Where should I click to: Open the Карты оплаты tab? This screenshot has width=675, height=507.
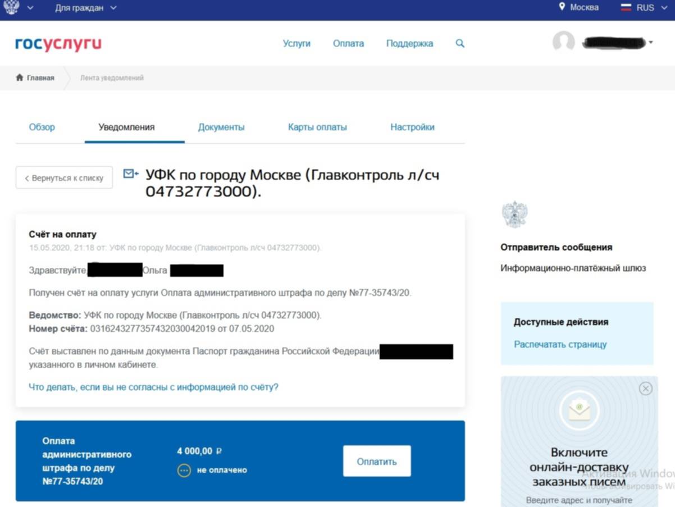click(x=317, y=127)
